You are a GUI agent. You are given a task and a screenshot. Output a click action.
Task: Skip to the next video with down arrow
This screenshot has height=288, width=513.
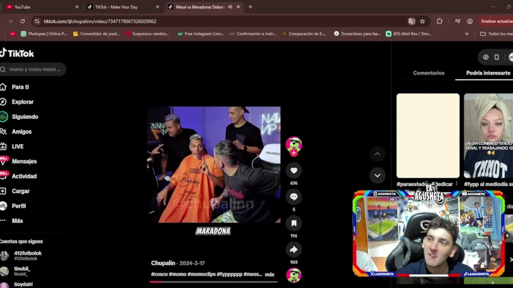[x=377, y=175]
